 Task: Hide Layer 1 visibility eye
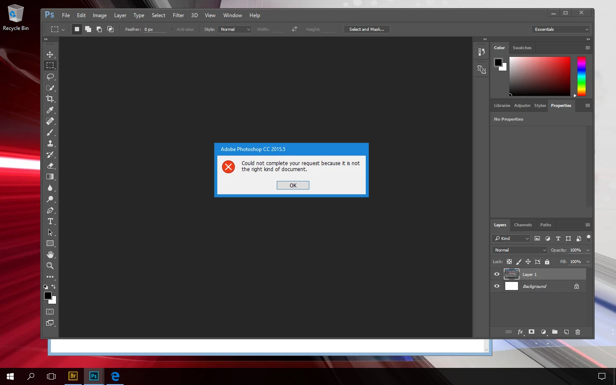497,274
